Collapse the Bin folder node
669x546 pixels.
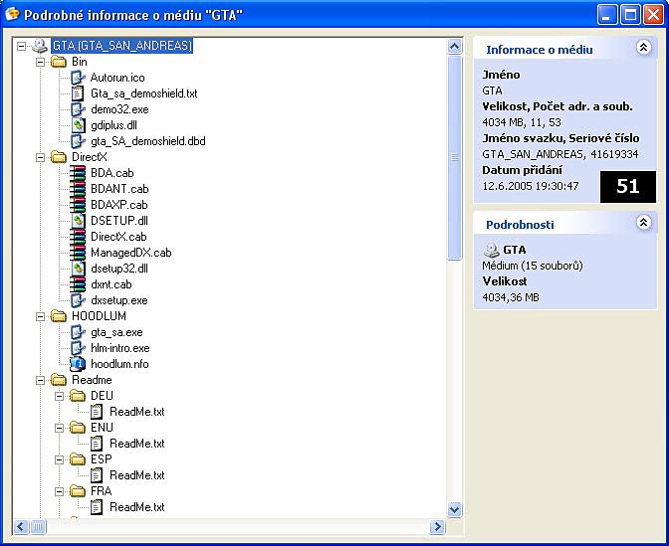[x=41, y=62]
